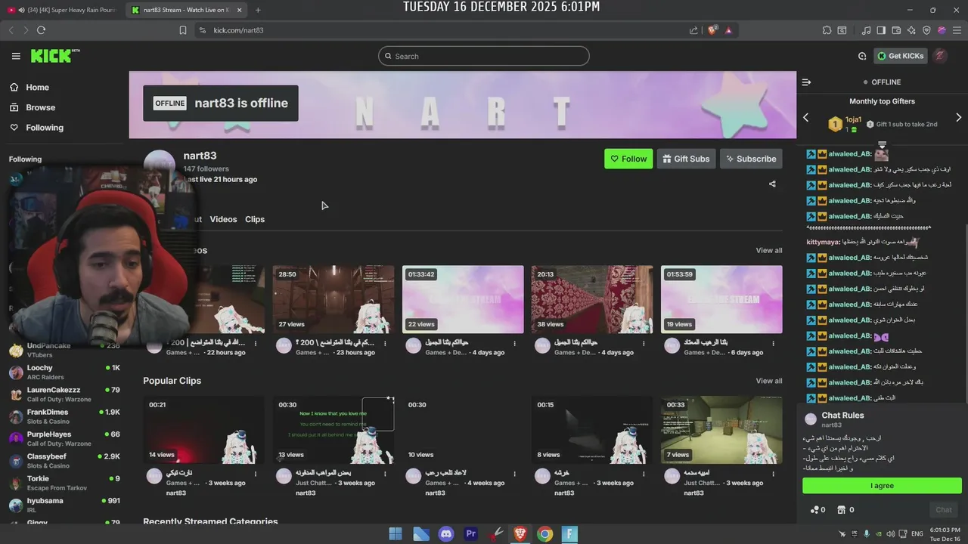Click the microphone icon in the system tray
Image resolution: width=968 pixels, height=544 pixels.
coord(867,534)
